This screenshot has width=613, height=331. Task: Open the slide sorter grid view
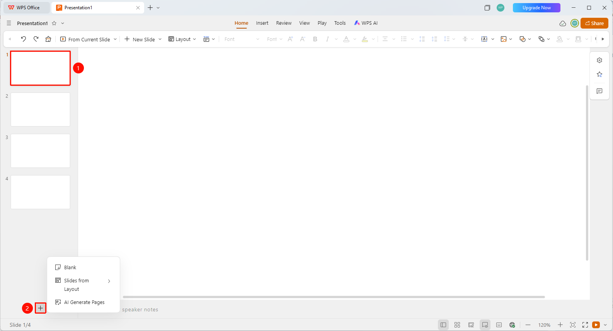[x=457, y=325]
